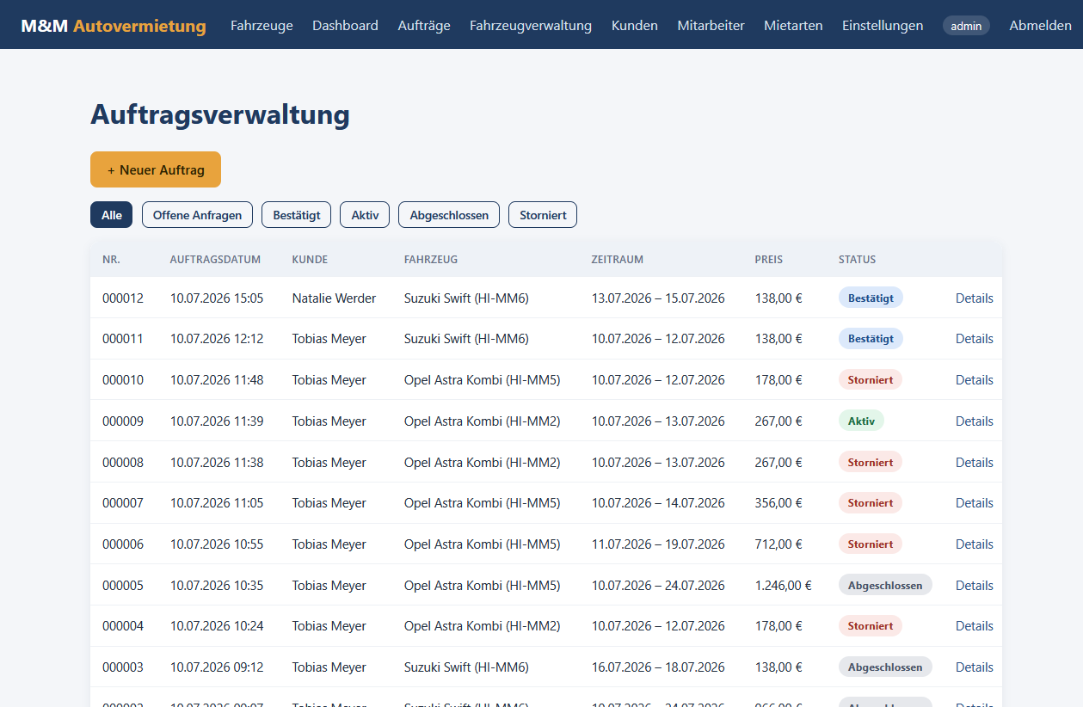Click the admin user badge

(966, 26)
